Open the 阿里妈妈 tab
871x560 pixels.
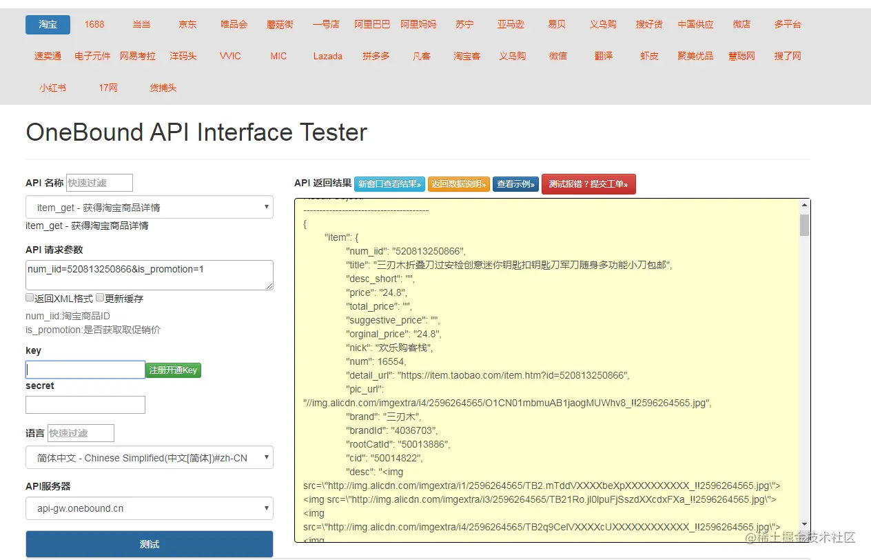click(418, 24)
